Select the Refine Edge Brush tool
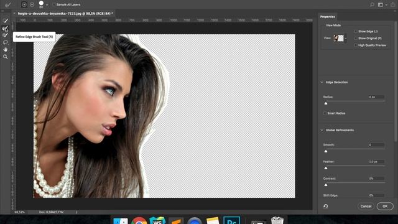 pos(6,28)
